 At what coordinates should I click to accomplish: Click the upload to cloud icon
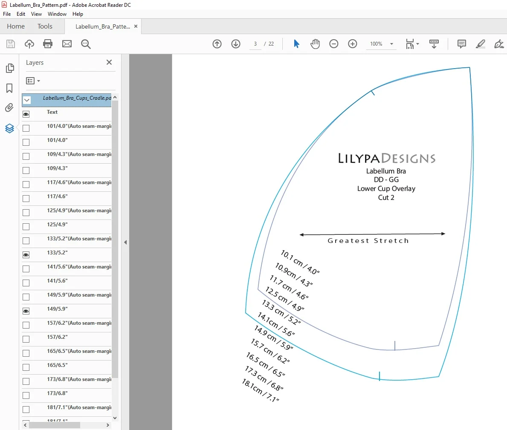(x=29, y=44)
